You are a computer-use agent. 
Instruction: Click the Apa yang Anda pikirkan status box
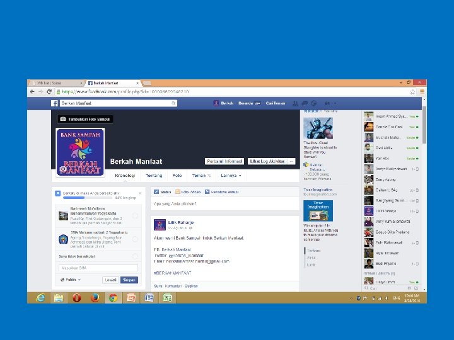point(225,204)
